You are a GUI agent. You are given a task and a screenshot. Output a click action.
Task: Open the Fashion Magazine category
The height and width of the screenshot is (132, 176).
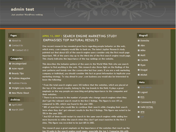click(21, 78)
